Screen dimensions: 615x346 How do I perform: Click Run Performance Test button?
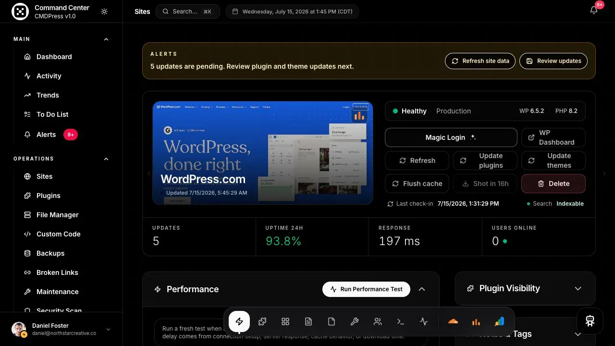366,289
